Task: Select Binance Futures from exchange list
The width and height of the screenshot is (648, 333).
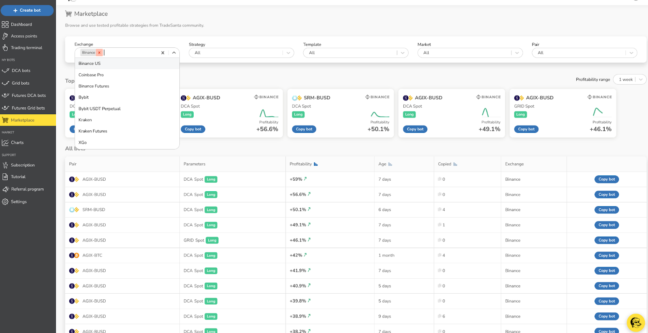Action: click(x=127, y=86)
